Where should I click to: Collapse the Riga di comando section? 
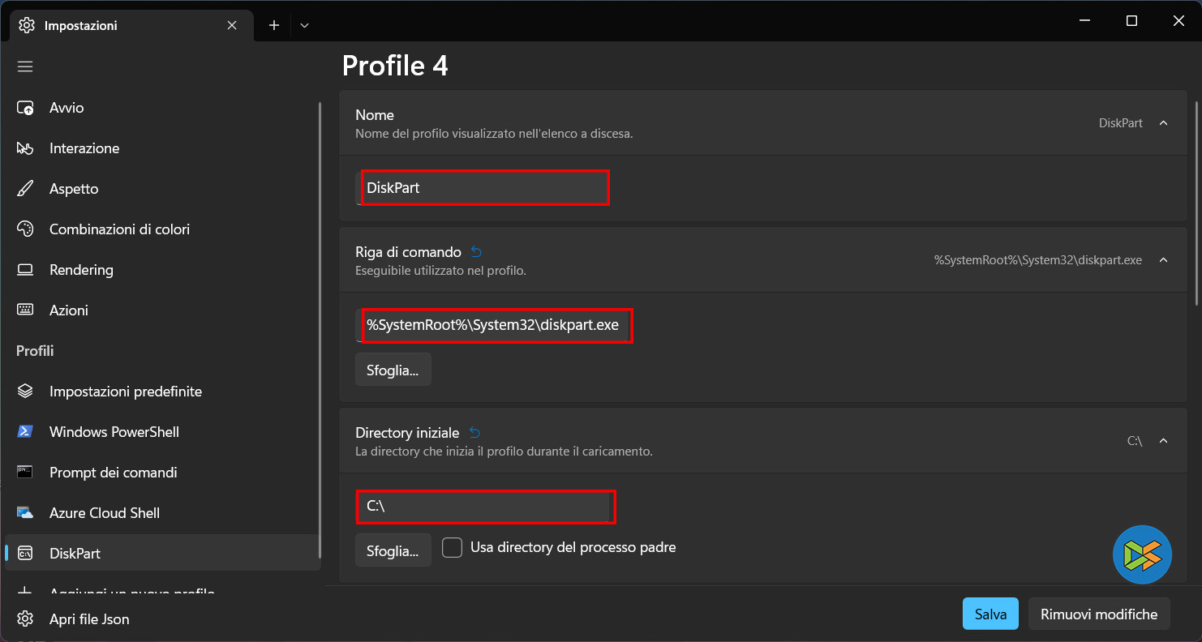(1163, 260)
